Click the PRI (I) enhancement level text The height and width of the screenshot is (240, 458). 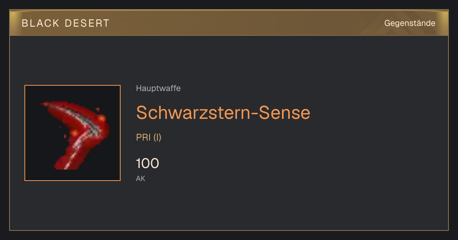[x=149, y=138]
